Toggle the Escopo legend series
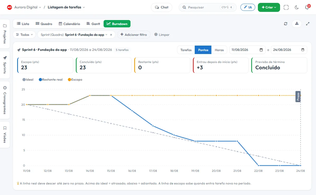Screen dimensions: 316x195 click(x=75, y=80)
